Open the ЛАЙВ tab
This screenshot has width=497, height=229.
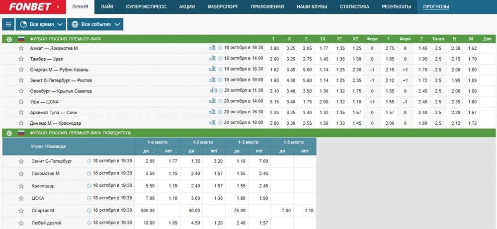click(x=107, y=6)
